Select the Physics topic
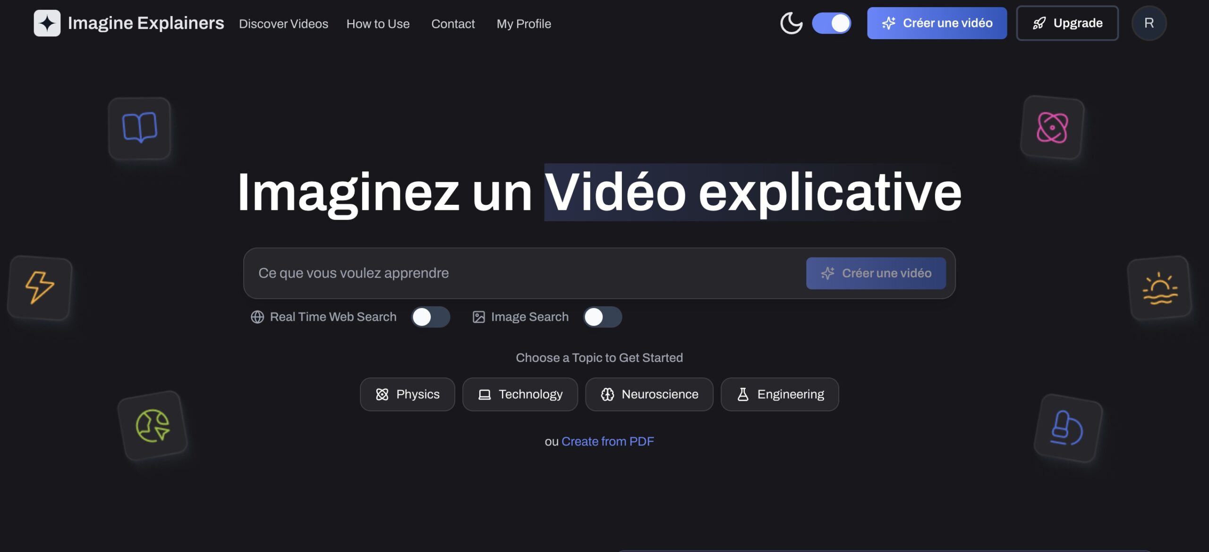1209x552 pixels. (407, 394)
